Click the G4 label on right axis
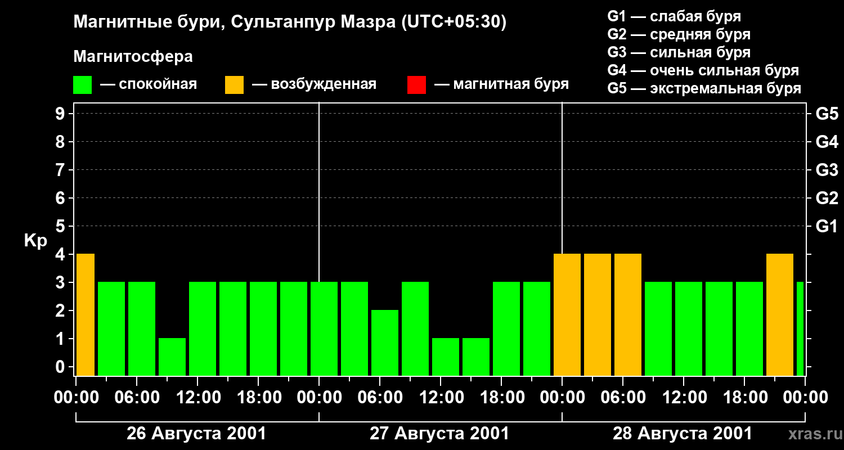This screenshot has width=844, height=450. 827,142
